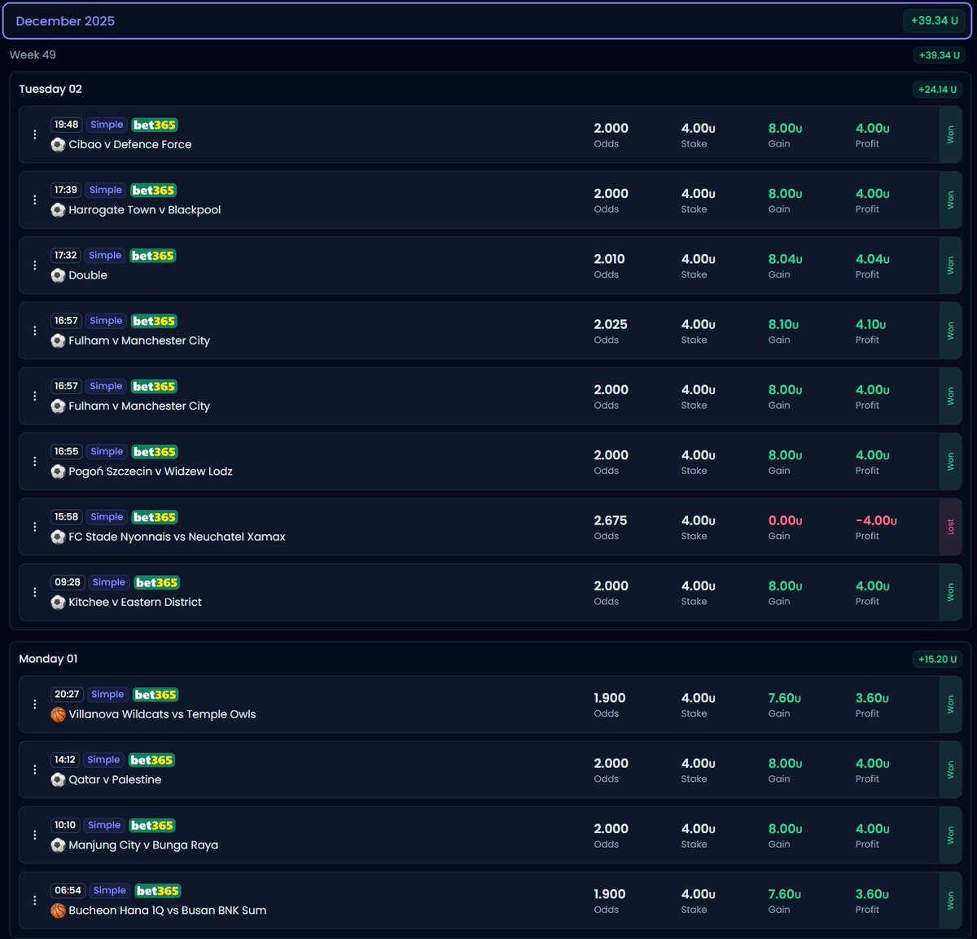The width and height of the screenshot is (977, 939).
Task: Select the bet365 logo on Harrogate Town v Blackpool
Action: pyautogui.click(x=153, y=190)
